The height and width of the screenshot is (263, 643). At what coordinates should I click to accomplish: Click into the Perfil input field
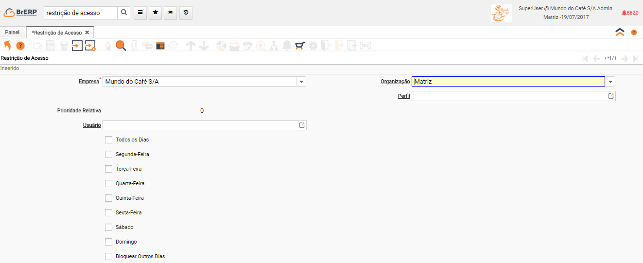point(508,96)
